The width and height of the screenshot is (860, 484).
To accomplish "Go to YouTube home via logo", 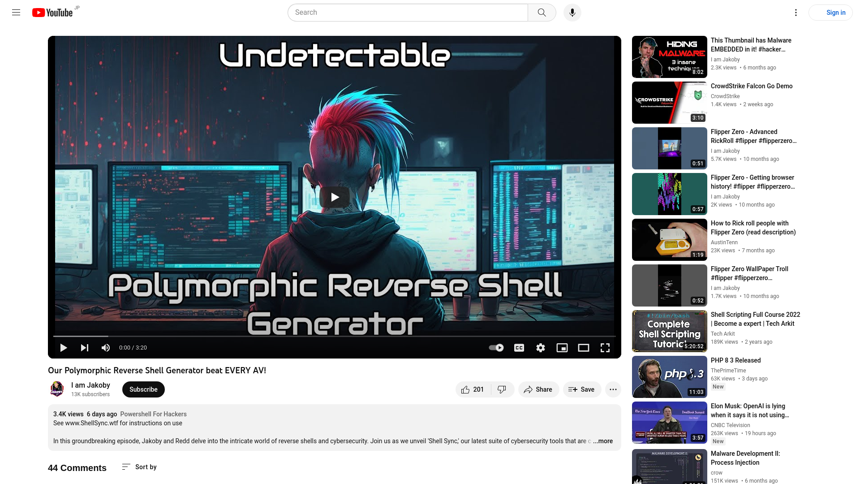I will [x=52, y=13].
